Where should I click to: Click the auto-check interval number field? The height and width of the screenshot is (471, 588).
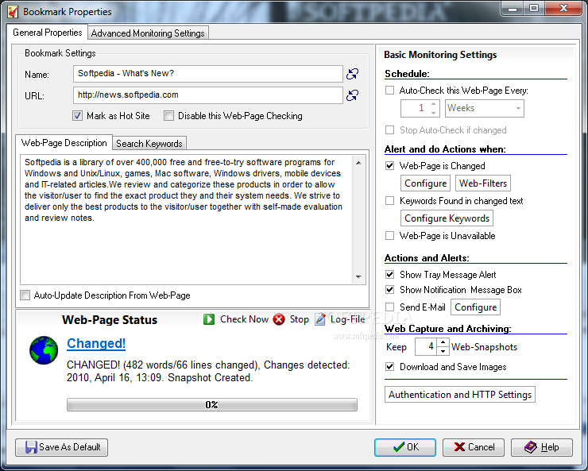coord(415,108)
